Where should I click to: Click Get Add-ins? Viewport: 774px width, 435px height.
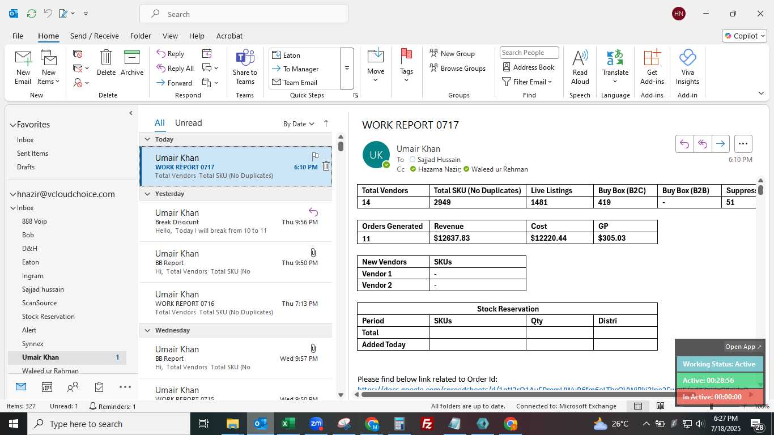point(652,67)
